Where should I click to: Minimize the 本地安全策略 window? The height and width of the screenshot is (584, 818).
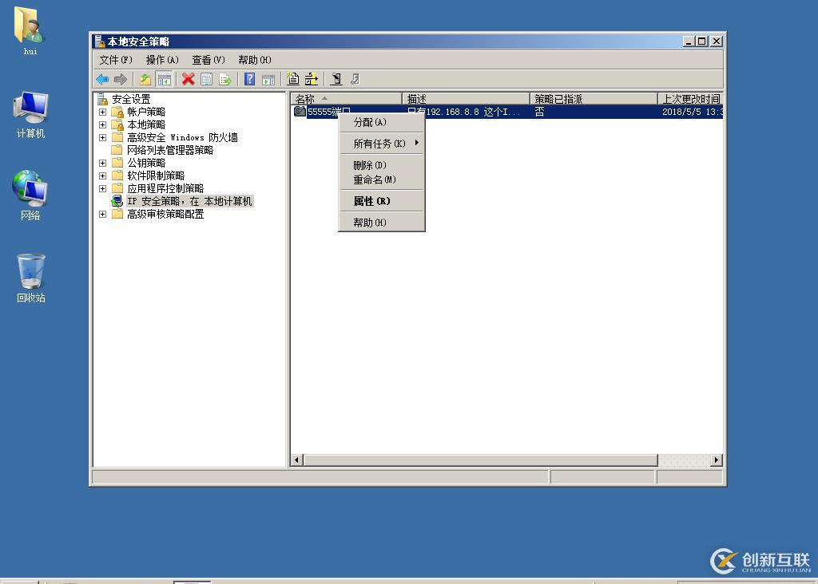tap(689, 41)
